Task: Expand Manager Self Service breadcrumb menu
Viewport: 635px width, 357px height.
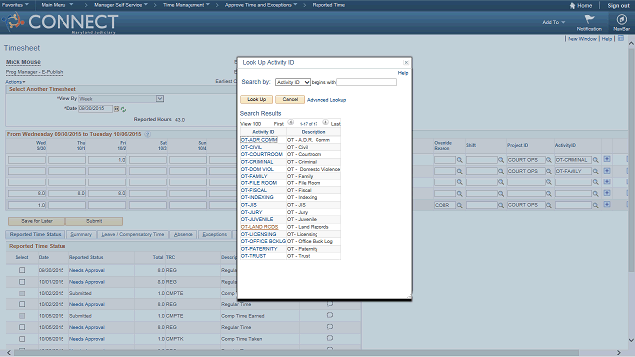Action: tap(121, 5)
